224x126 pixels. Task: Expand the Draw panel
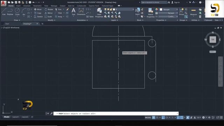point(17,20)
